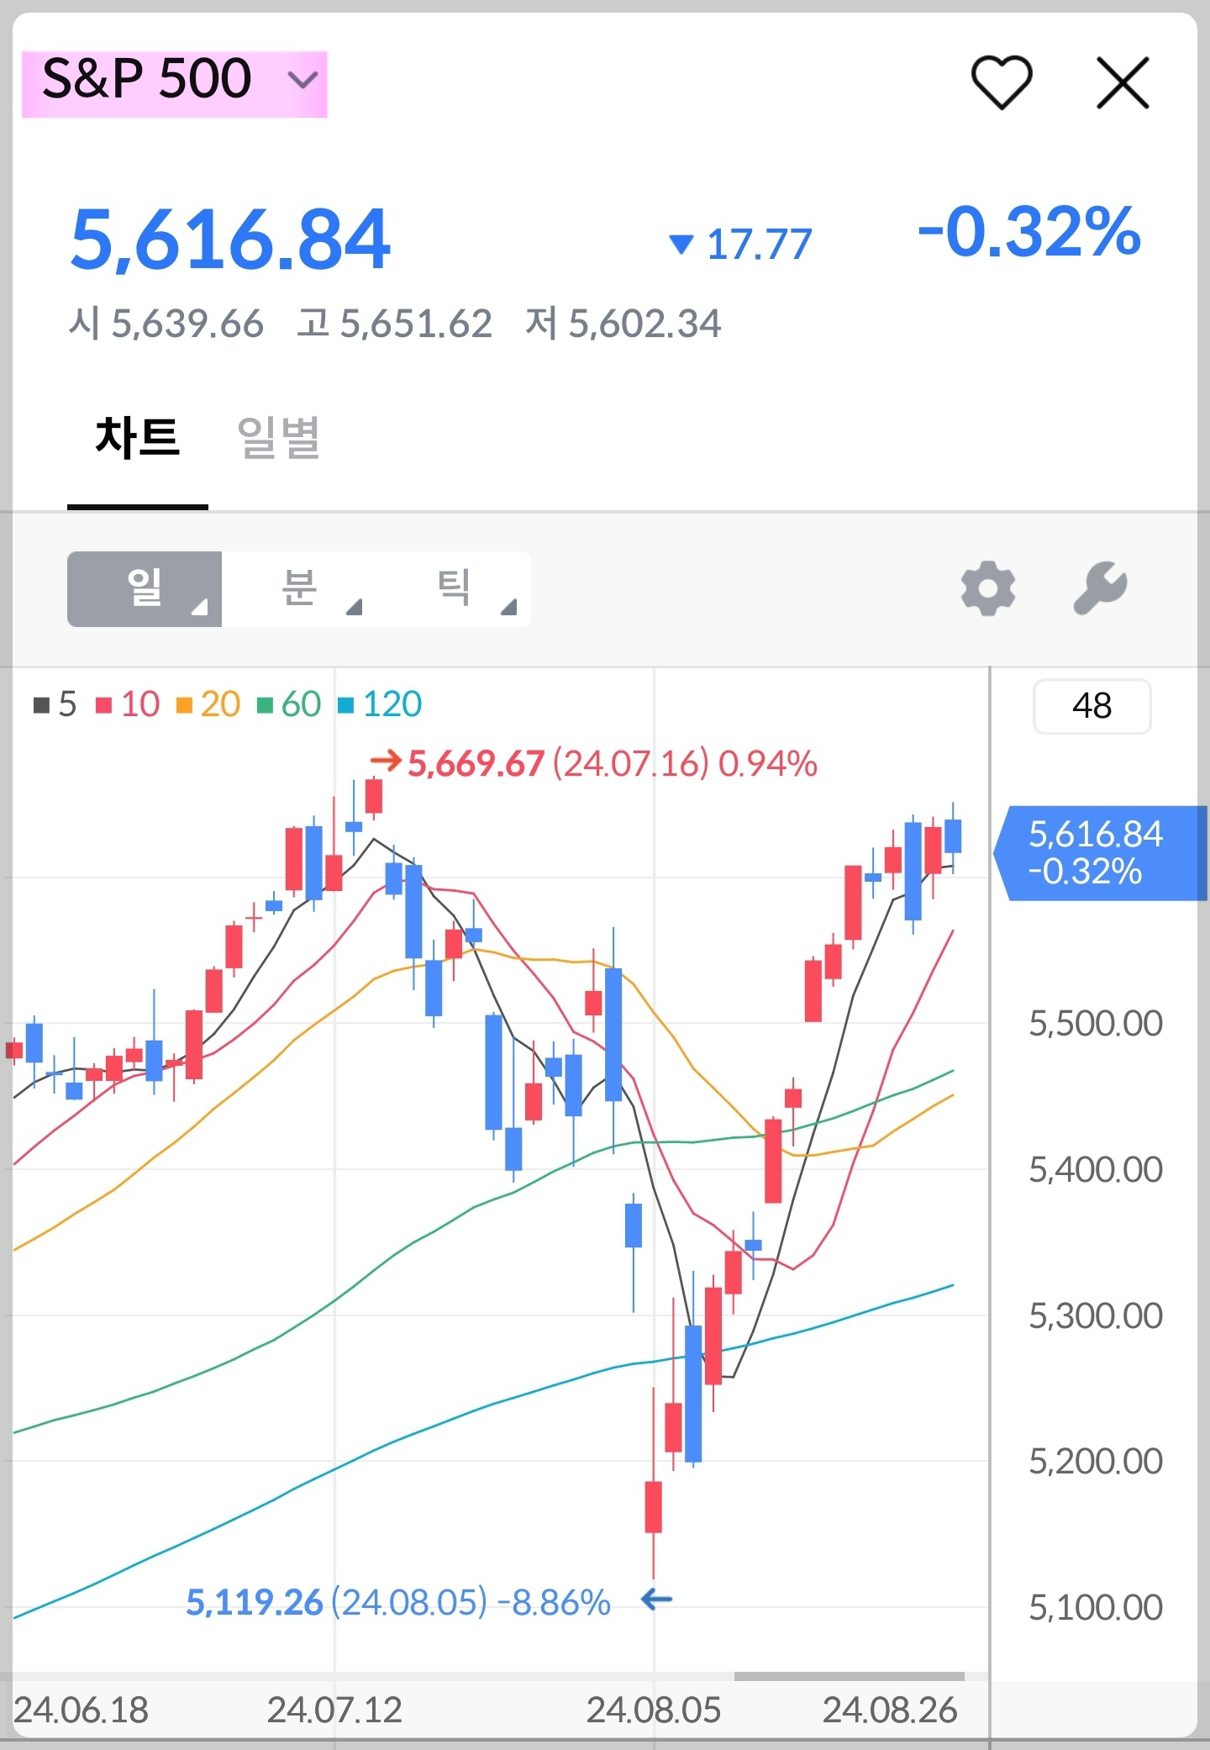The height and width of the screenshot is (1750, 1210).
Task: Click the 5,500.00 price axis label
Action: click(1096, 1023)
